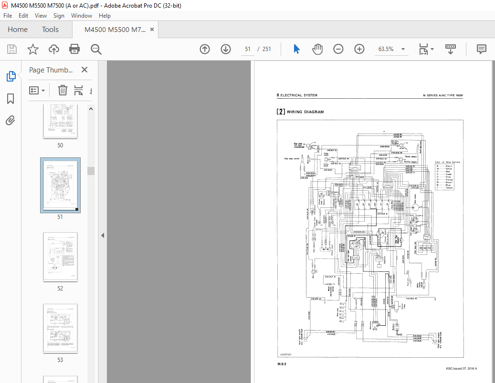
Task: Click the thumbnail panel scroll up arrow
Action: [91, 109]
